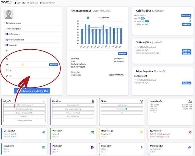Click the shopping cart icon in Vefverslun
Image resolution: width=195 pixels, height=156 pixels.
[x=92, y=132]
